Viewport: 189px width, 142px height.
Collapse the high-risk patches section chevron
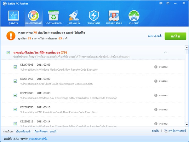[x=165, y=52]
